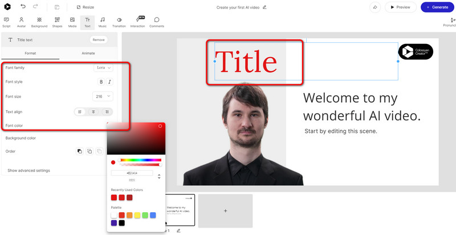Set text align to left
Screen dimensions: 456x235
(80, 112)
